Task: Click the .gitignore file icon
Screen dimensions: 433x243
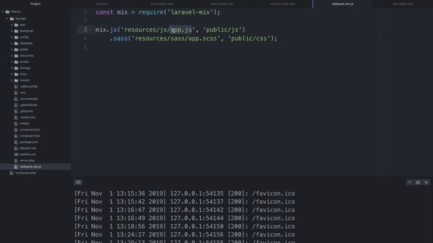Action: point(16,111)
